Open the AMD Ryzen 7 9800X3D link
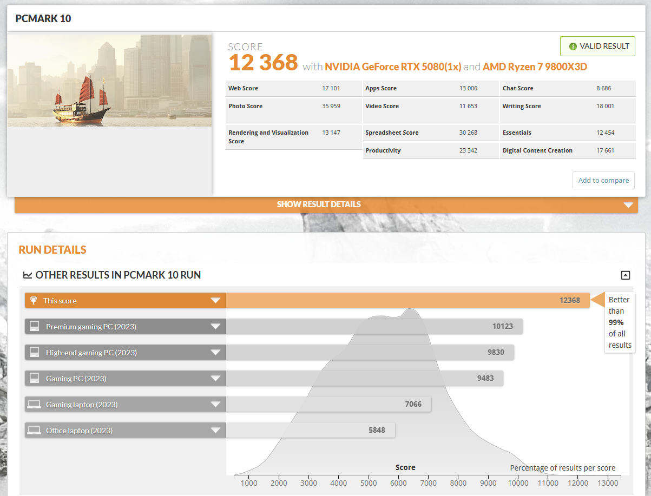The image size is (651, 496). pos(535,67)
